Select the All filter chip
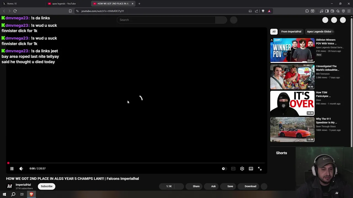 pos(274,31)
